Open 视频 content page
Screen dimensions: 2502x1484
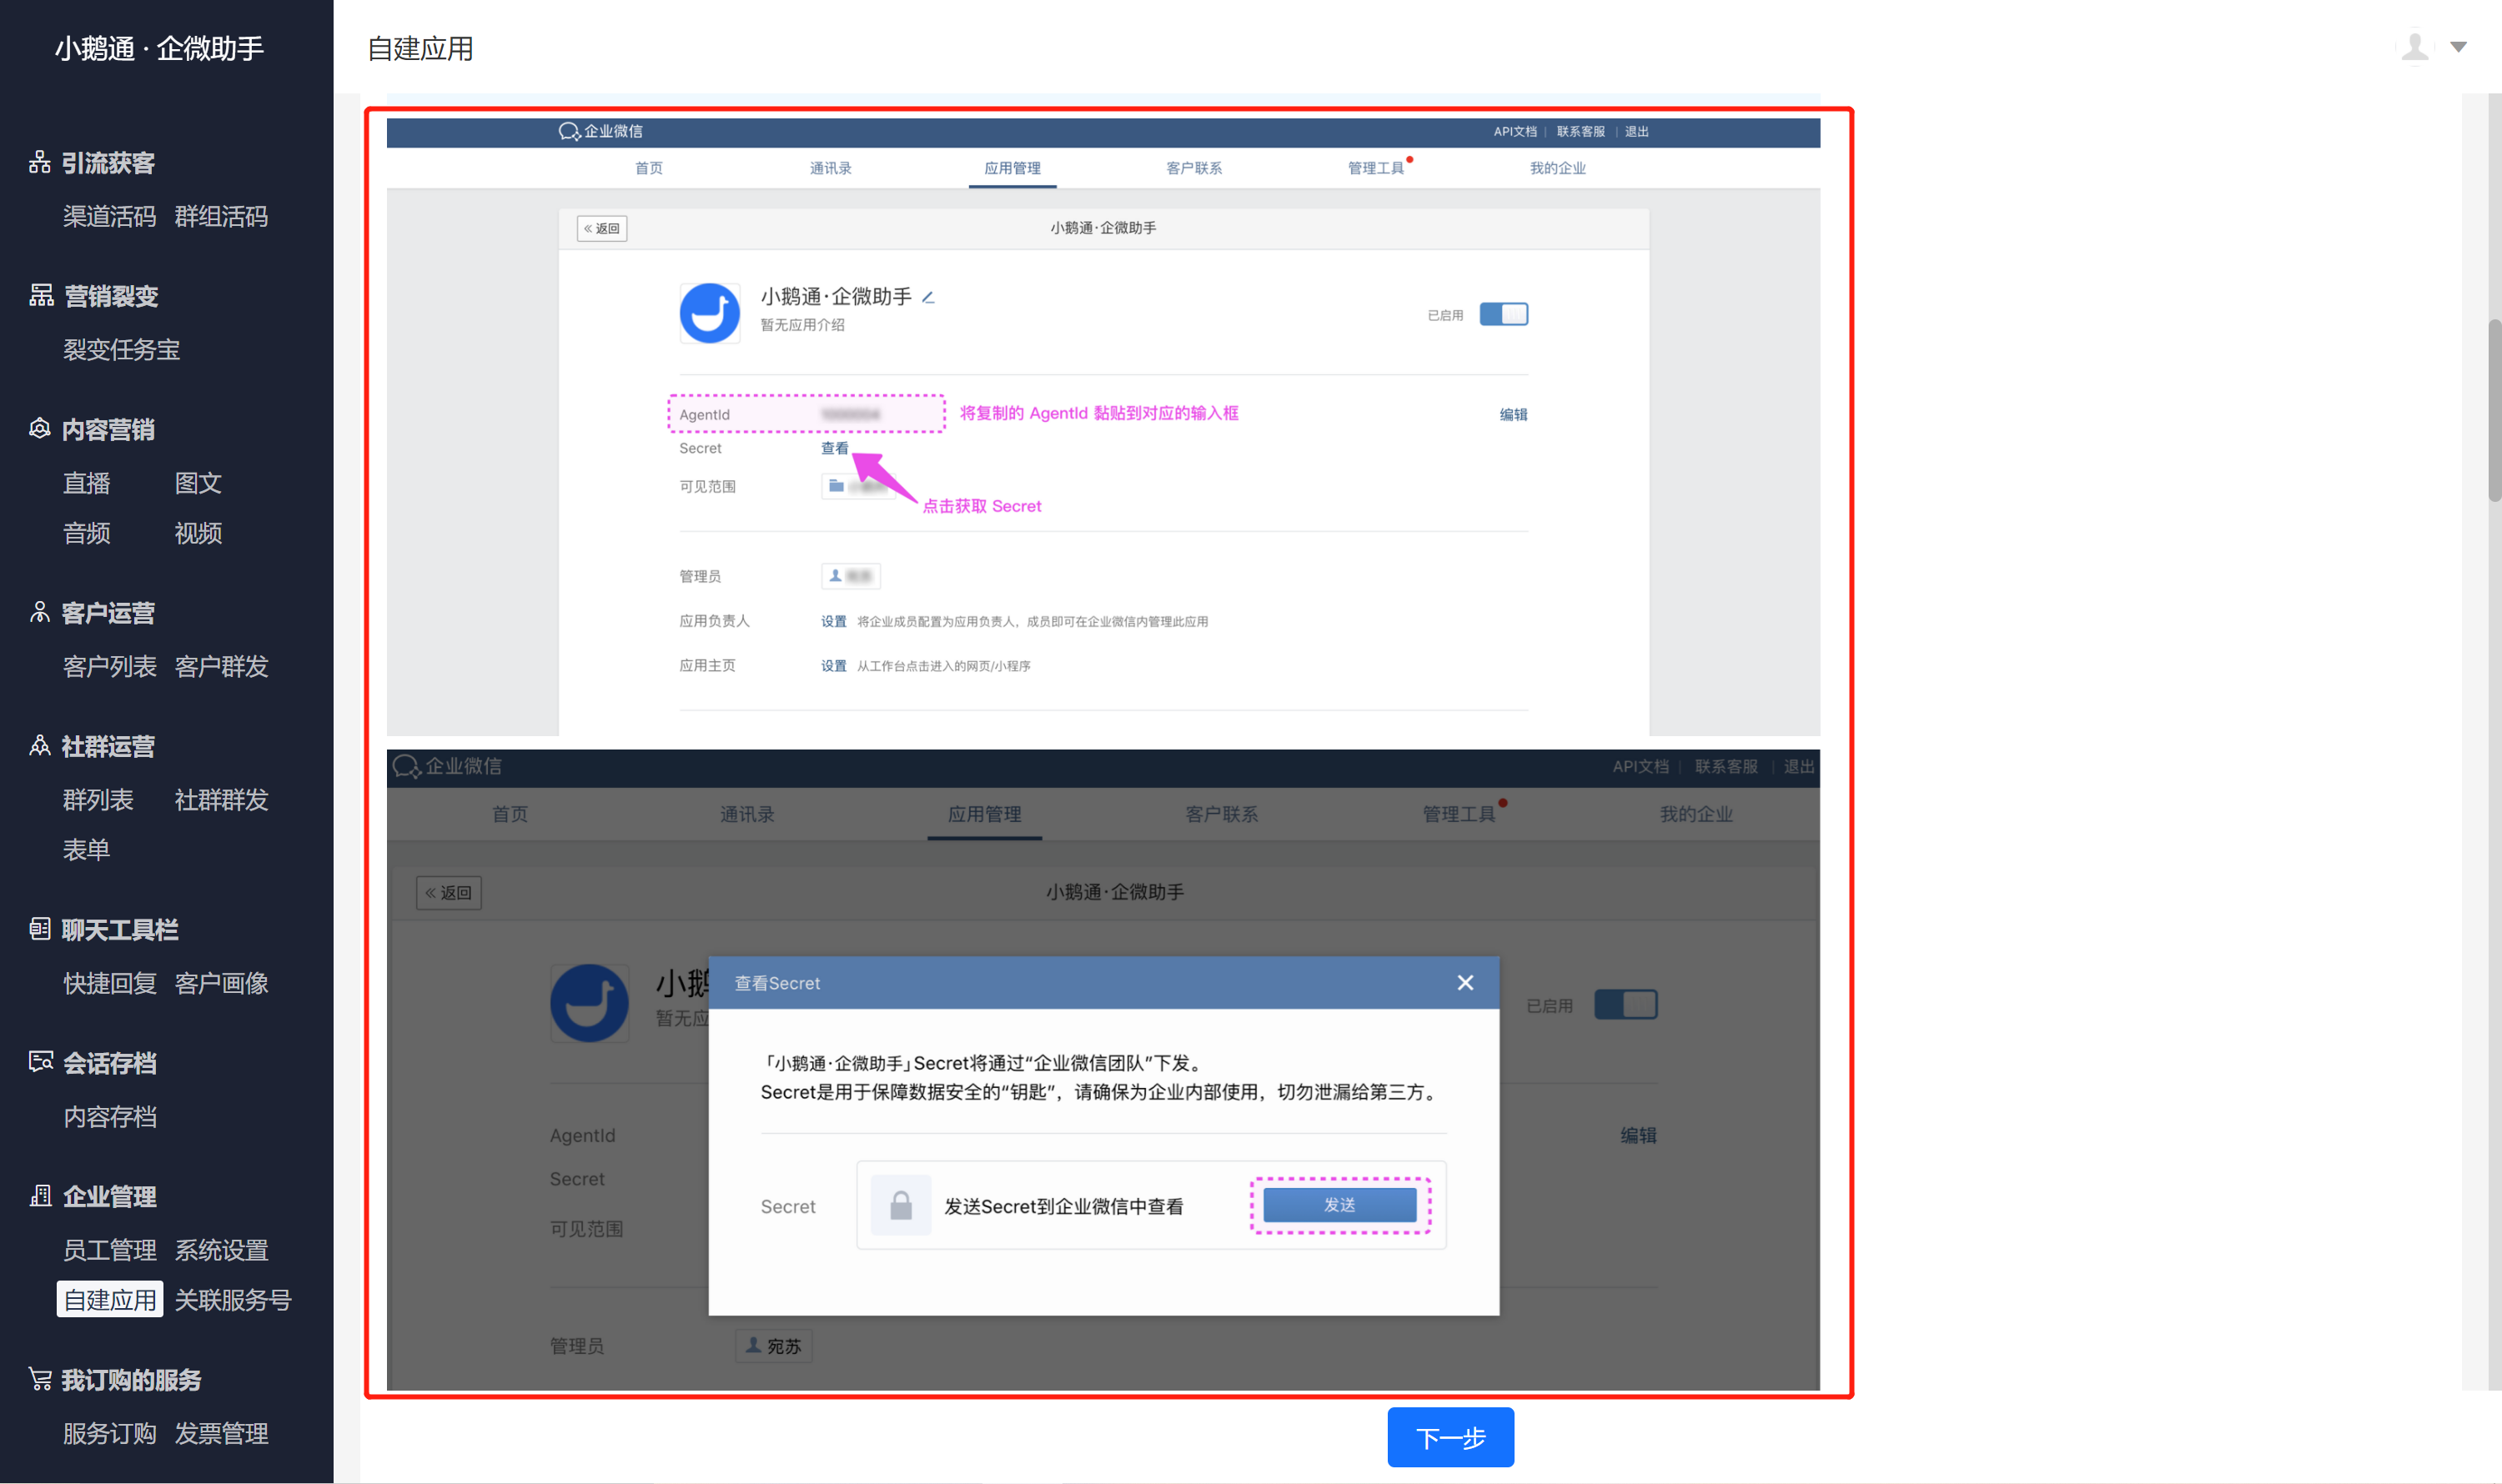(198, 533)
